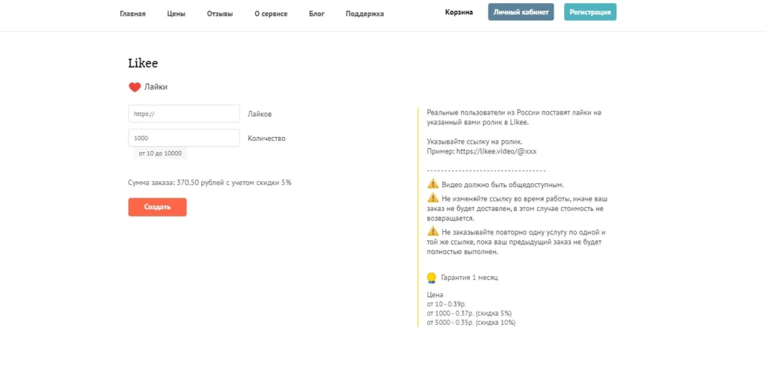Open the О сервисе page
This screenshot has width=766, height=390.
271,13
